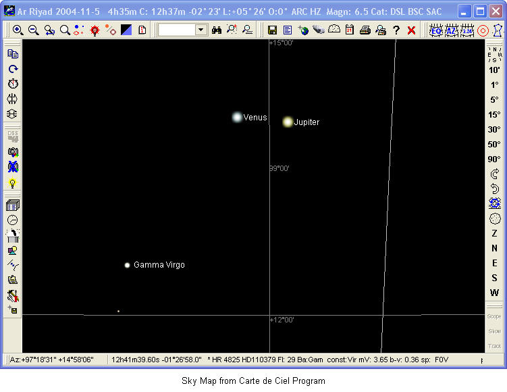Click the copy icon in left toolbar
The image size is (507, 392).
click(13, 54)
